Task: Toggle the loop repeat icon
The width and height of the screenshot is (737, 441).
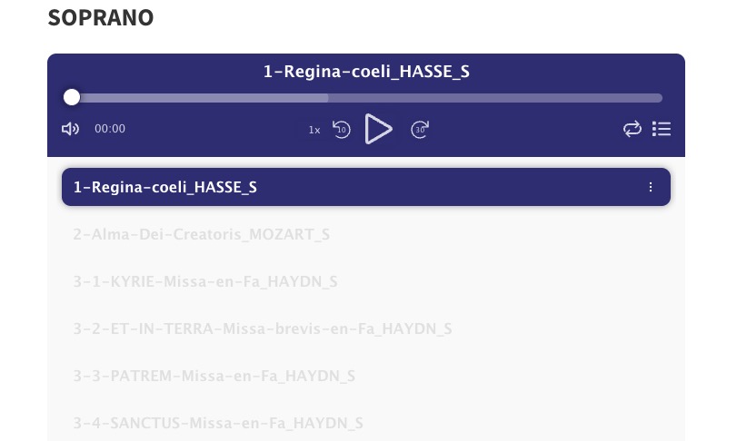Action: click(632, 129)
